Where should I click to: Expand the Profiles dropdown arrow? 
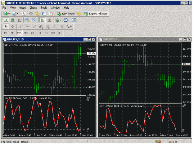coord(17,14)
